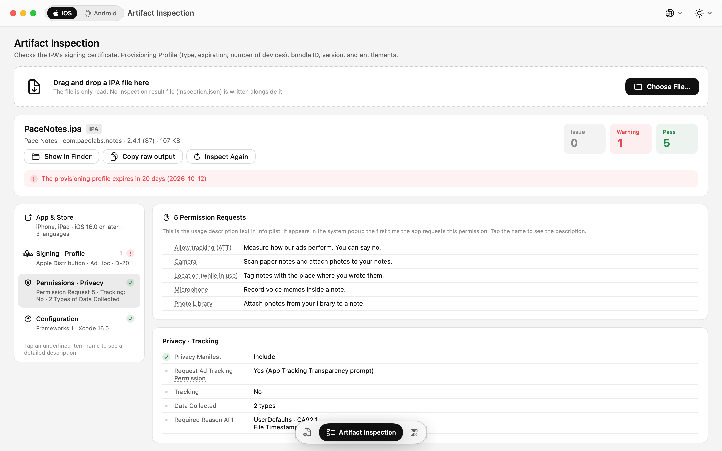Click the App & Store device icon
This screenshot has height=451, width=722.
[x=28, y=217]
